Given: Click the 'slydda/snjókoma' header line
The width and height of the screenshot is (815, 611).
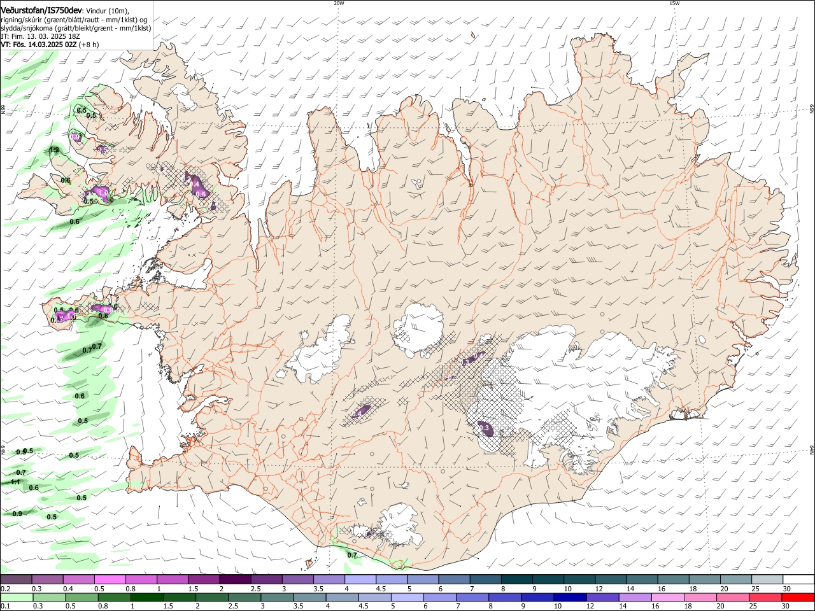Looking at the screenshot, I should tap(76, 28).
